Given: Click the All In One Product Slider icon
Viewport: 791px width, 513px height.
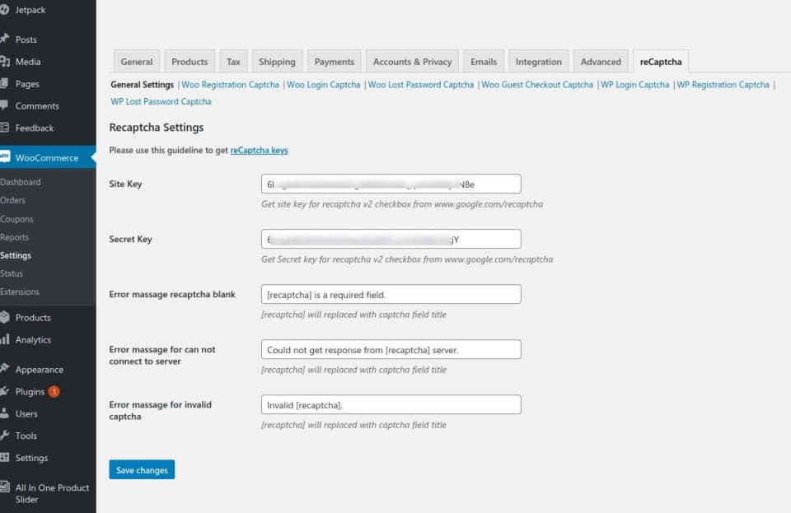Looking at the screenshot, I should point(5,487).
